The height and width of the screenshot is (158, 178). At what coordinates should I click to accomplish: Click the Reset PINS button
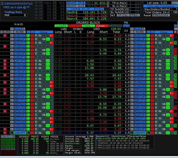tap(156, 15)
